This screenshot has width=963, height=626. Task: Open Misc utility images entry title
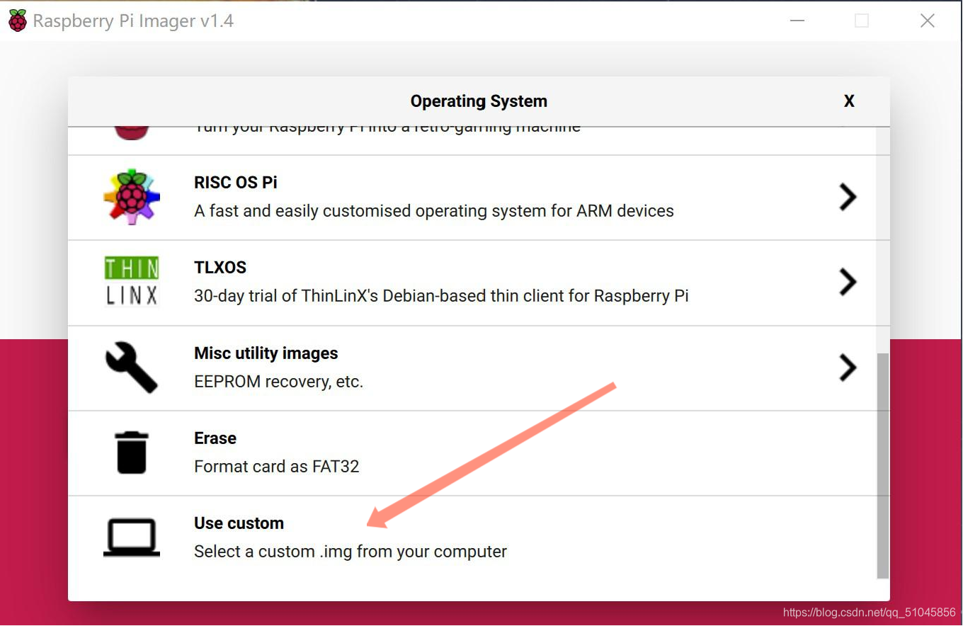coord(266,353)
